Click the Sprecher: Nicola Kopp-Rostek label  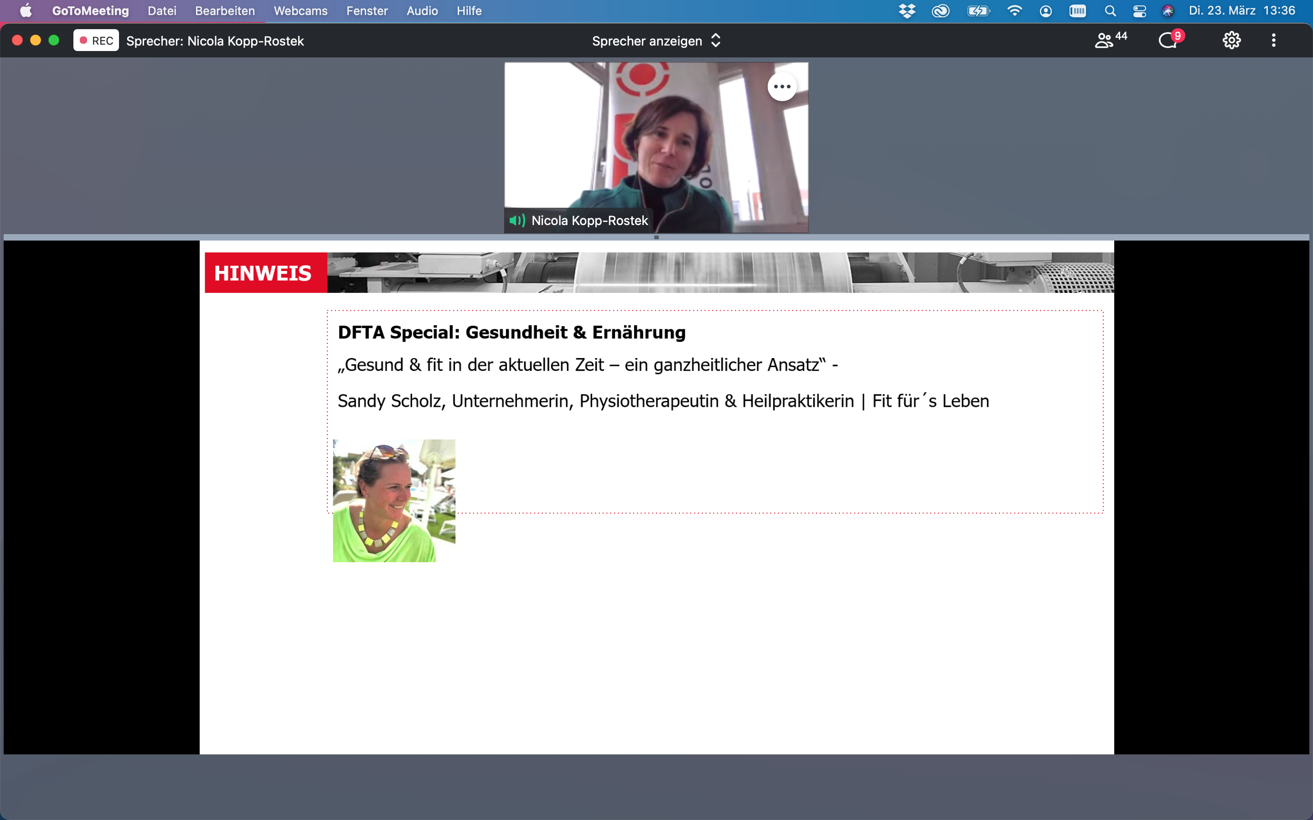click(215, 41)
